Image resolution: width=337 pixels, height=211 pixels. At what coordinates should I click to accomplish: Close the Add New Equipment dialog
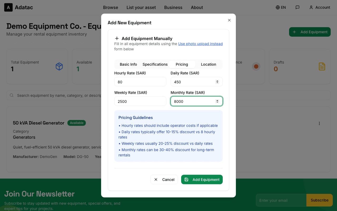(x=229, y=20)
